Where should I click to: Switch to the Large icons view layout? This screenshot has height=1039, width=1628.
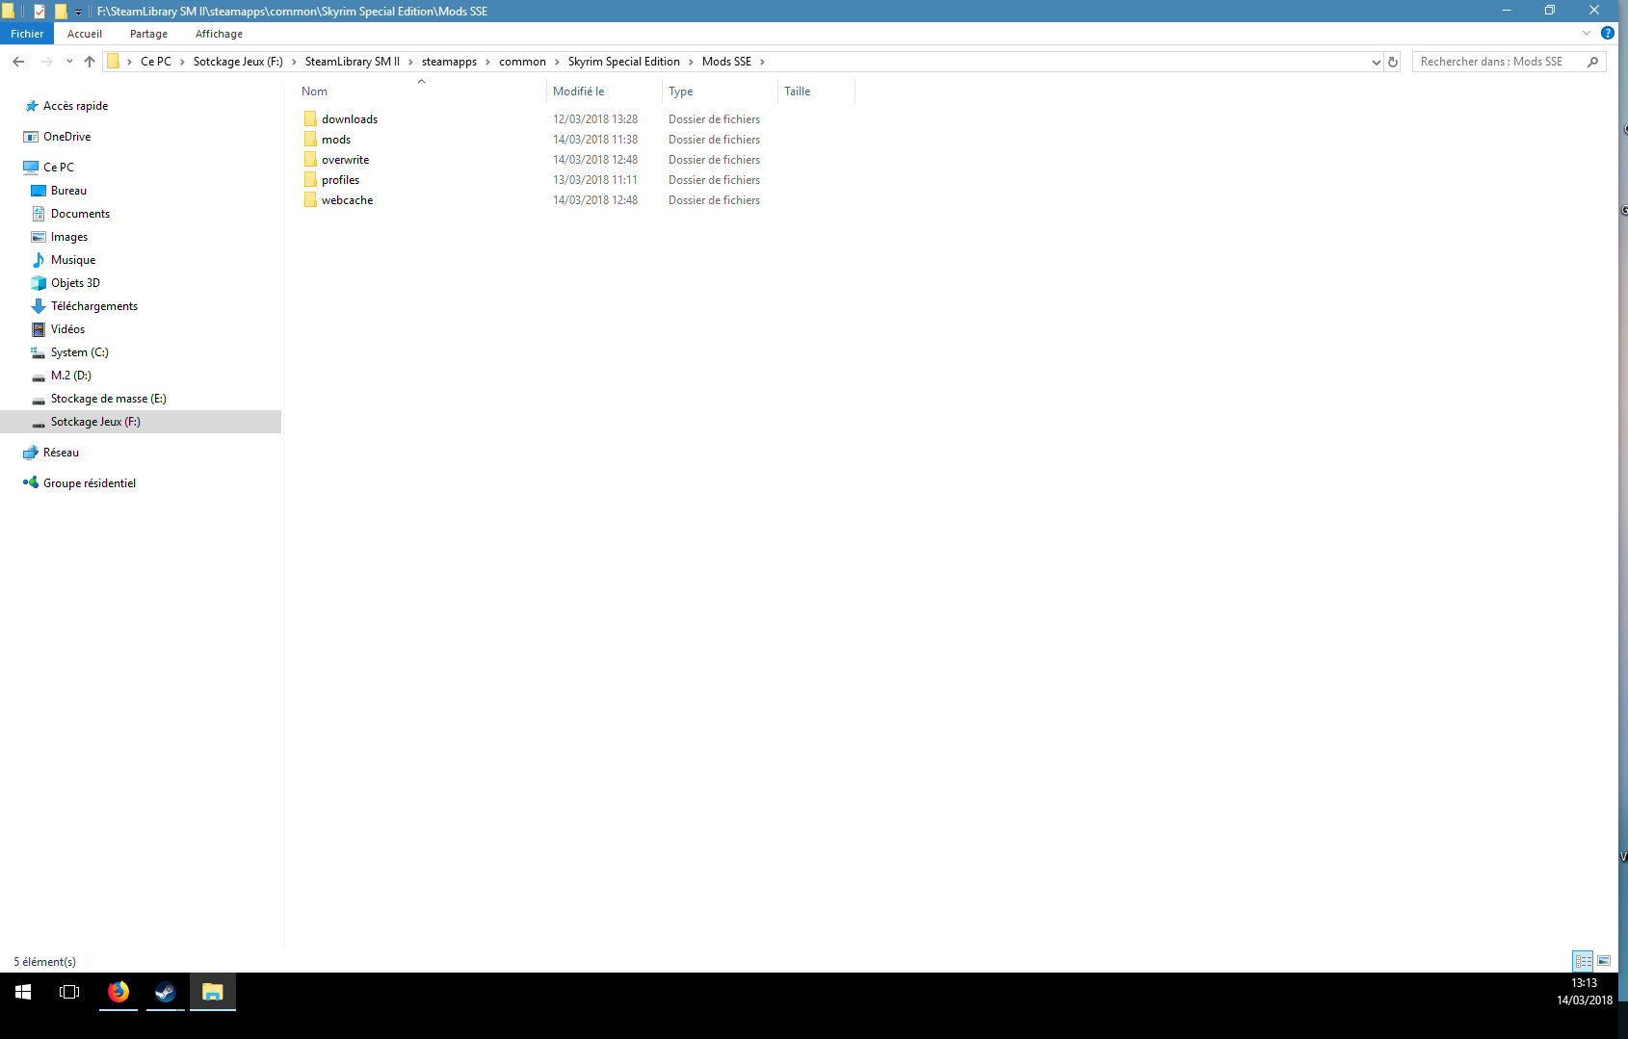(x=1604, y=961)
